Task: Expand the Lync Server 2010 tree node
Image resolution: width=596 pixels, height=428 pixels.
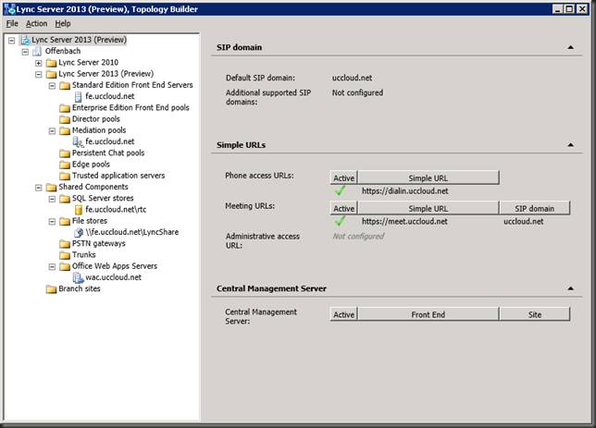Action: click(x=38, y=63)
